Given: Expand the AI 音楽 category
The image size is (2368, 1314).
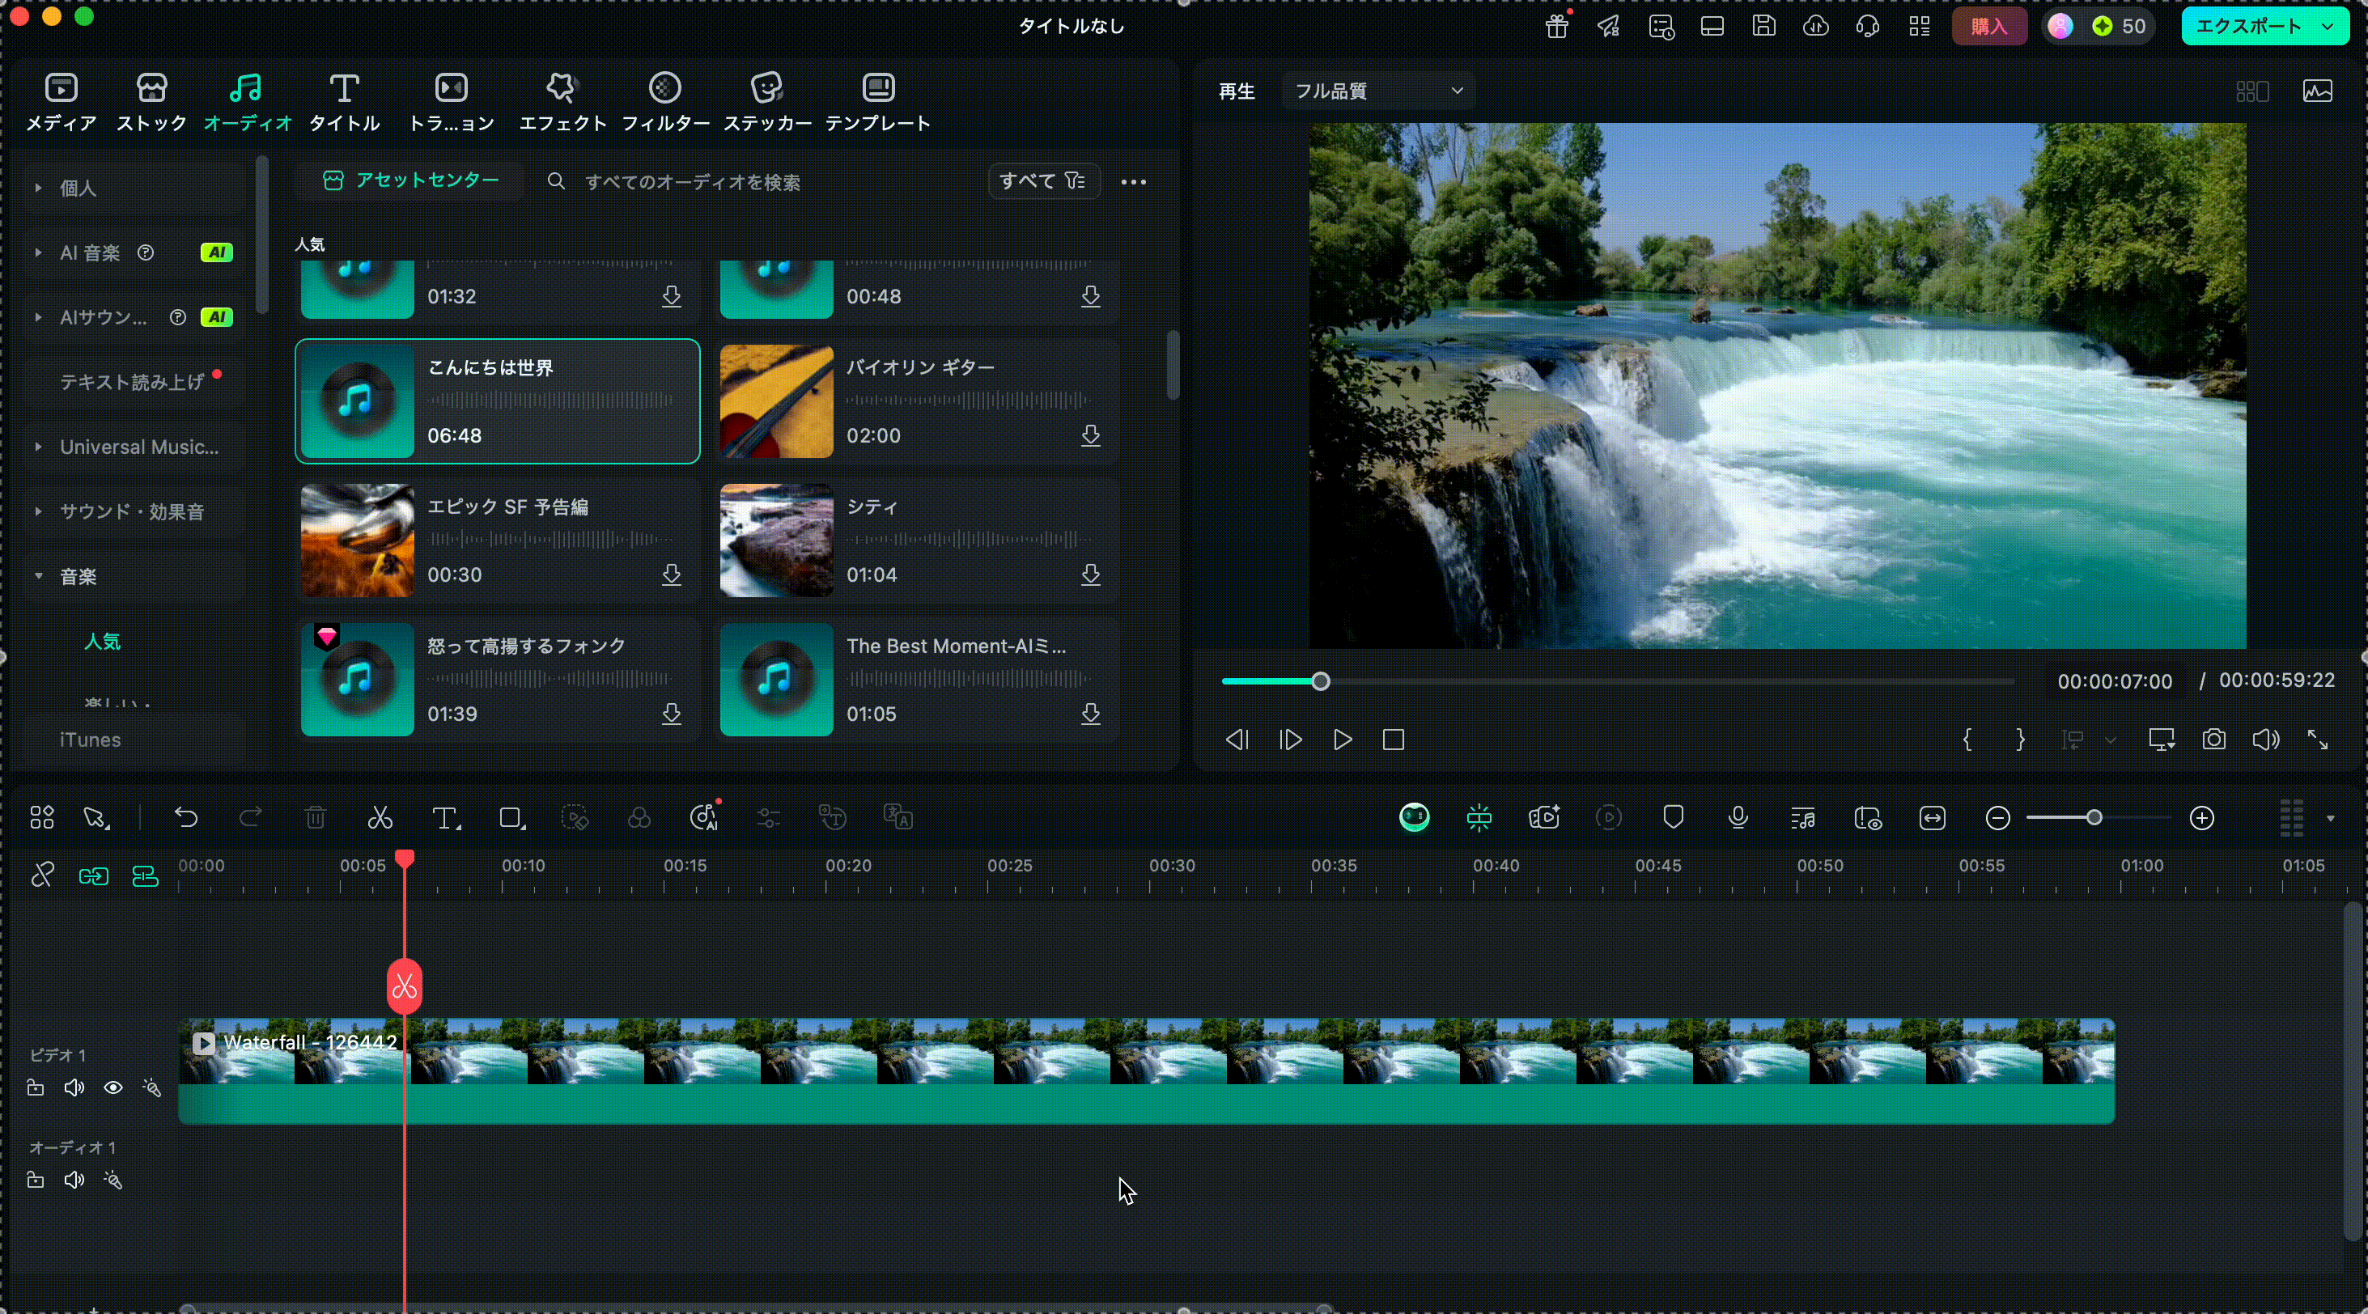Looking at the screenshot, I should point(39,252).
